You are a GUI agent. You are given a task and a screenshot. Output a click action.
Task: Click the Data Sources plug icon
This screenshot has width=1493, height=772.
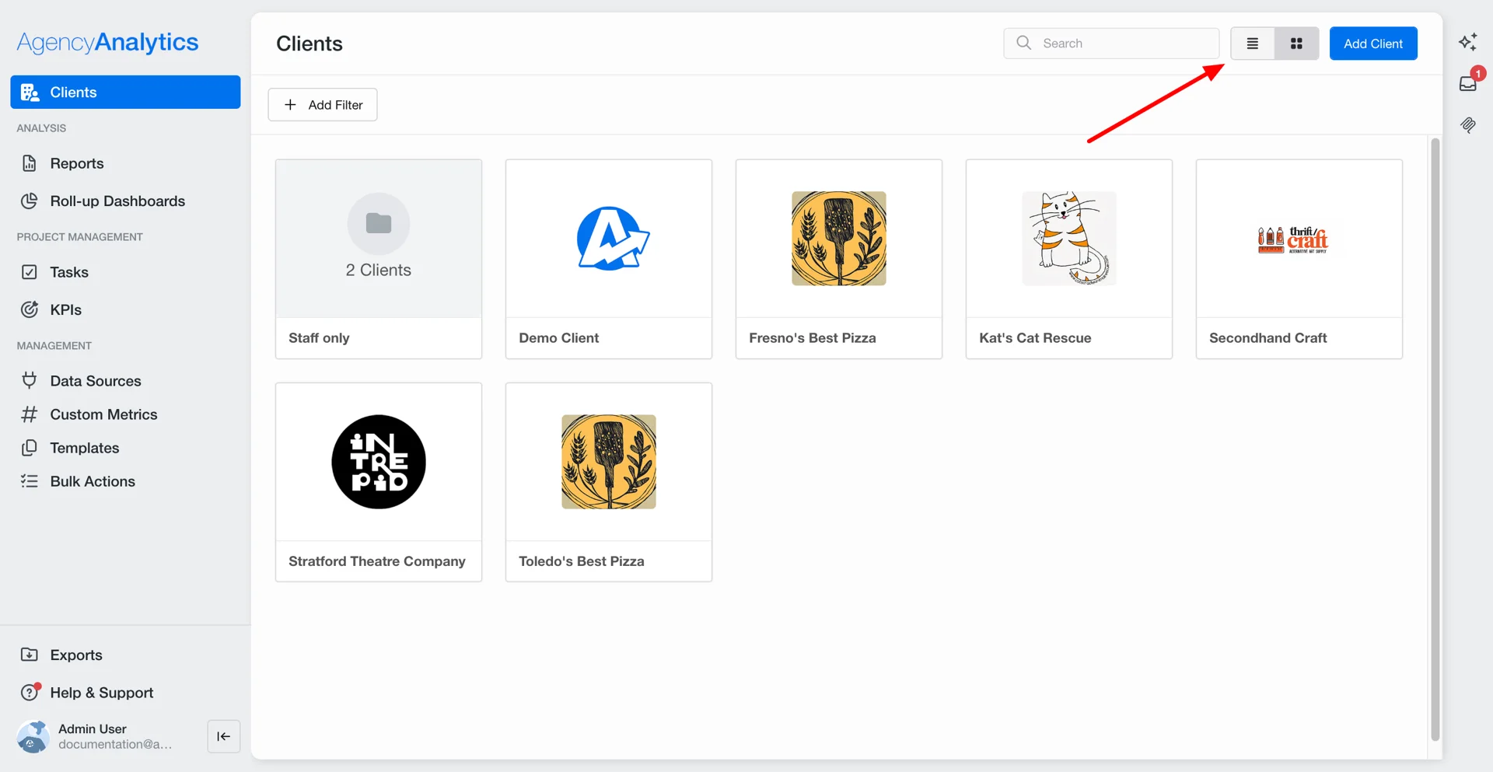30,380
